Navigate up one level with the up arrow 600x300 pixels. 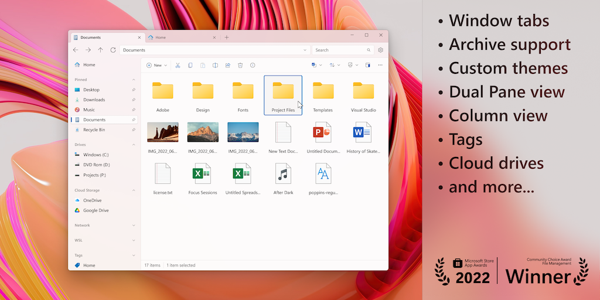pyautogui.click(x=100, y=50)
